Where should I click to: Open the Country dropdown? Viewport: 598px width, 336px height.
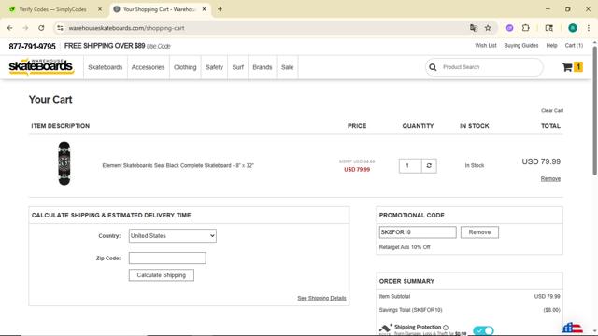172,236
